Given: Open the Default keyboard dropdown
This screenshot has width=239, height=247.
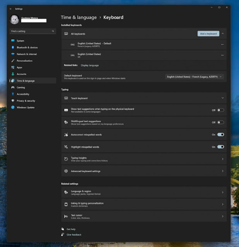Looking at the screenshot, I should pos(194,77).
